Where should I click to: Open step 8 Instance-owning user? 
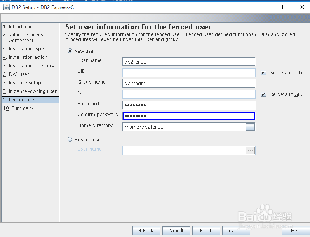click(x=30, y=91)
